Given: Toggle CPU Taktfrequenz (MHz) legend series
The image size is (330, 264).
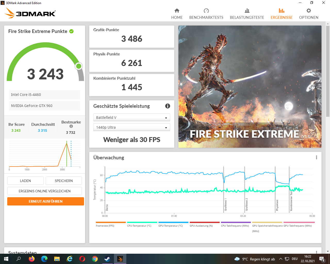Looking at the screenshot, I should 236,224.
